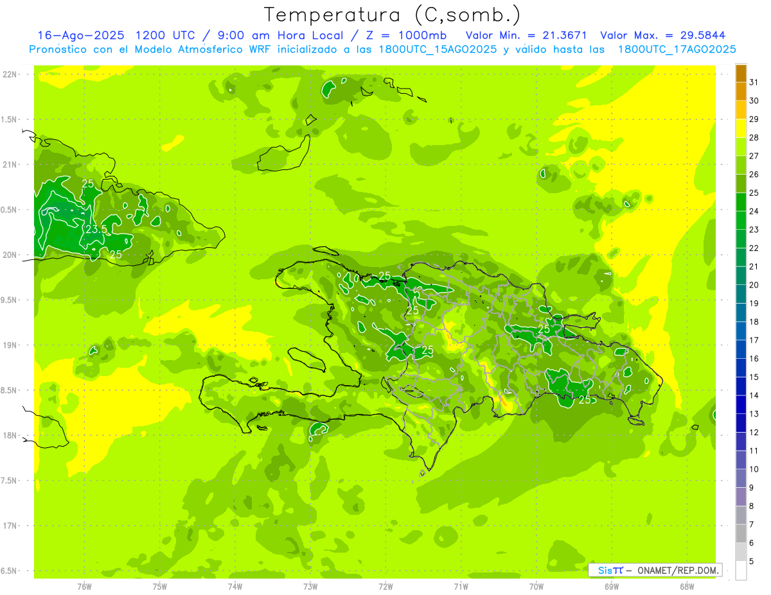The height and width of the screenshot is (595, 771).
Task: Click valid-until time "1800UTC_17AGO2025"
Action: coord(677,49)
